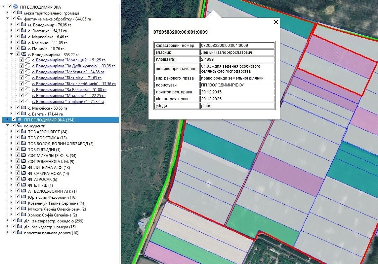The height and width of the screenshot is (264, 378).
Task: Click polygon icon next to "Біля лісу" field
Action: click(x=27, y=78)
